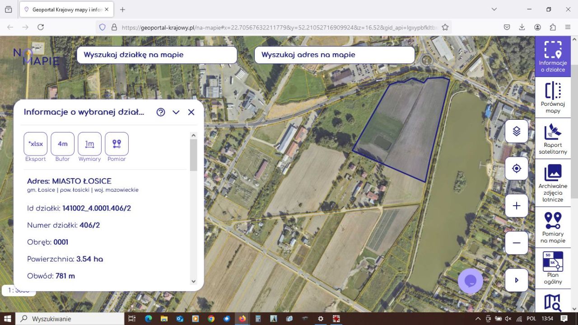This screenshot has height=325, width=578.
Task: Click the Na Mapie logo
Action: (36, 56)
